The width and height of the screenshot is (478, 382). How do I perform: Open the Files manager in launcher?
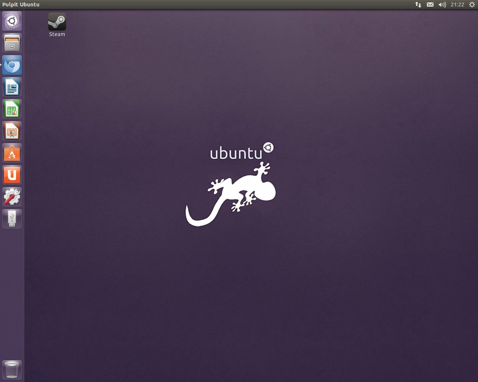pos(12,43)
